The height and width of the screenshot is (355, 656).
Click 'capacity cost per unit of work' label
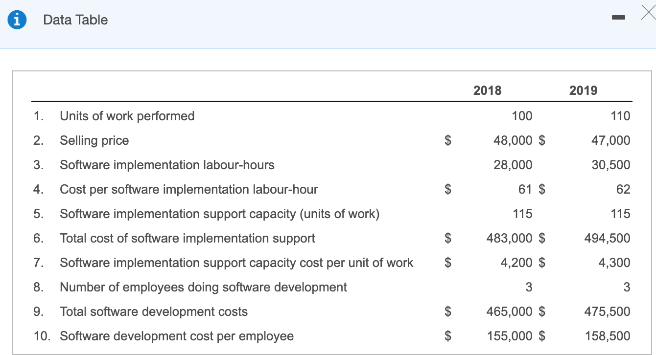[x=332, y=263]
